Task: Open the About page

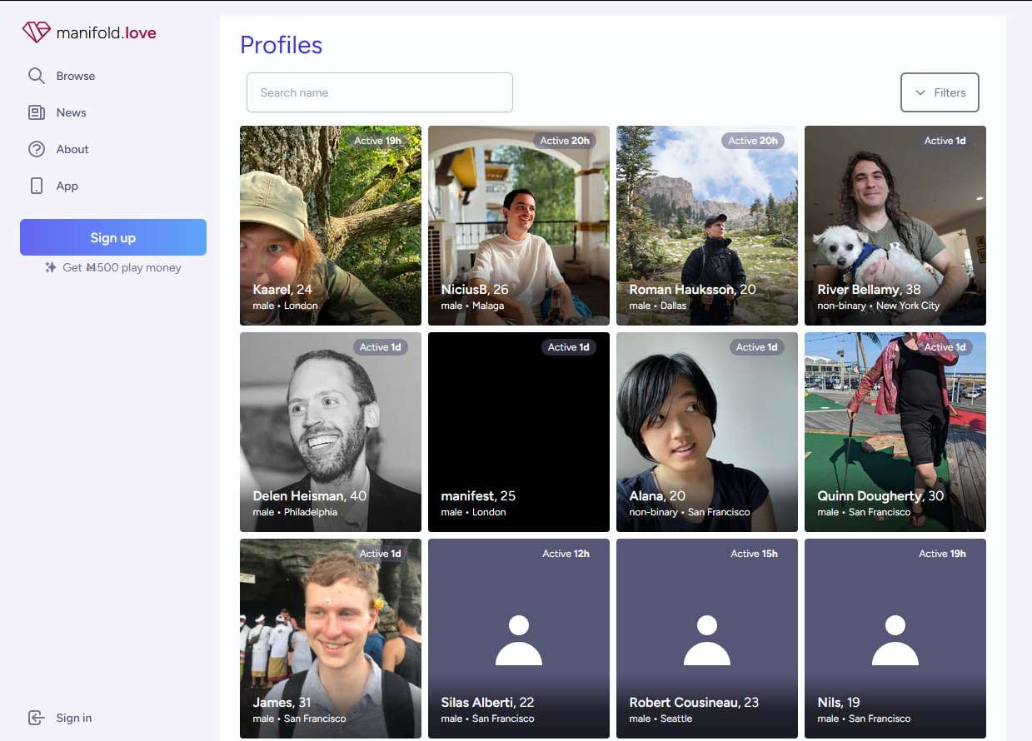Action: [x=72, y=149]
